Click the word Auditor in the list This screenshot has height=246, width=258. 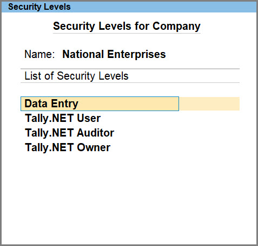click(x=96, y=133)
